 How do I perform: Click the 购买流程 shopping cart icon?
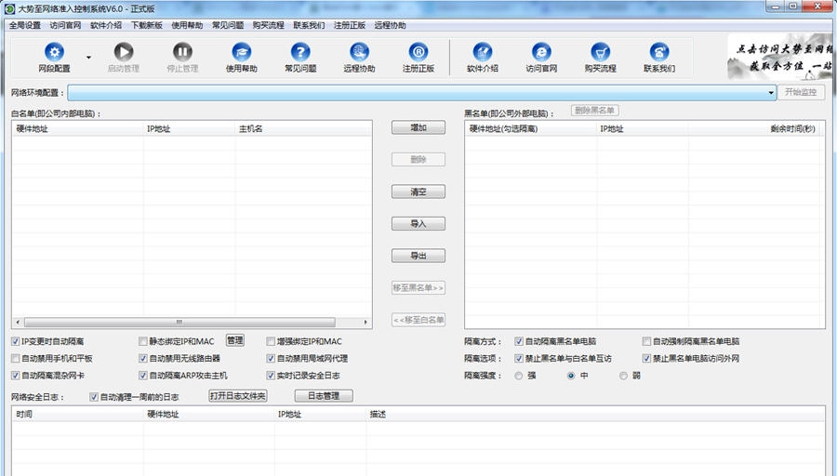(x=601, y=52)
